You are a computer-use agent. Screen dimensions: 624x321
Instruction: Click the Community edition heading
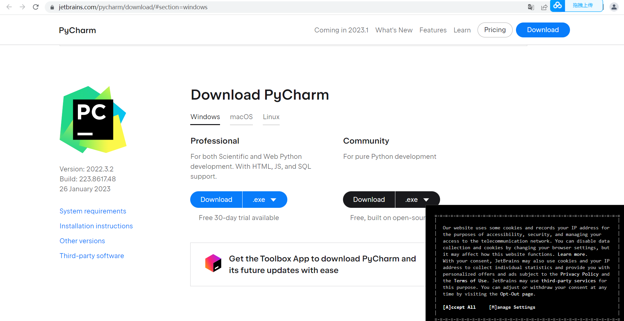[366, 141]
